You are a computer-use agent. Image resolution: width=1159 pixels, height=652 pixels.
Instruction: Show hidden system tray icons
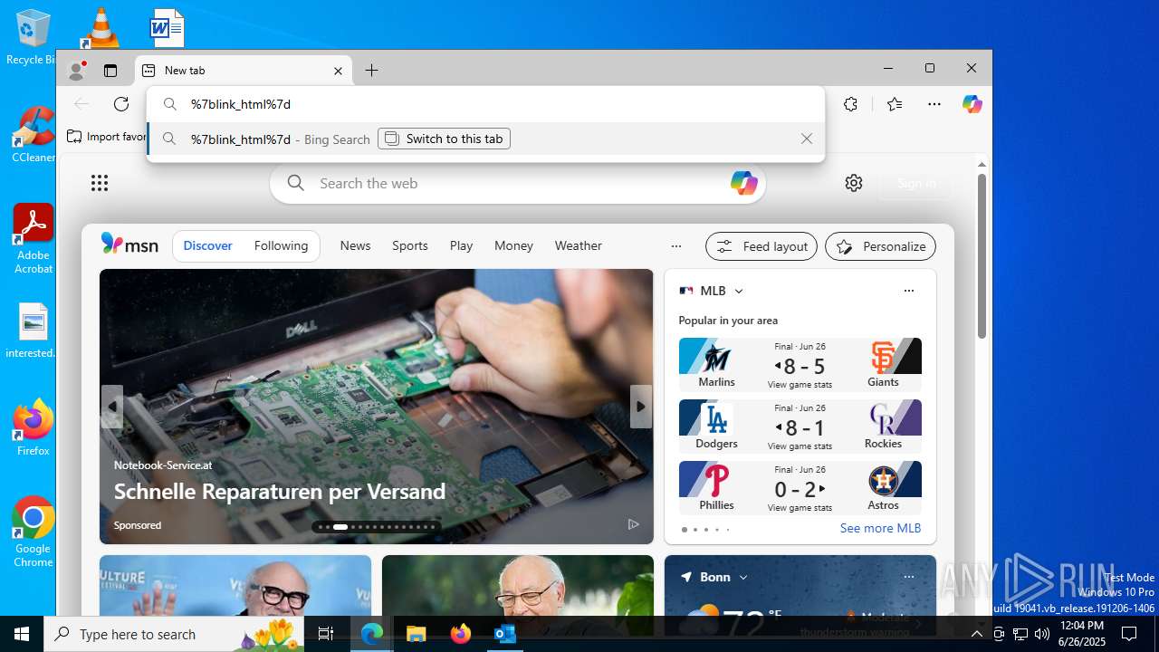click(x=976, y=634)
